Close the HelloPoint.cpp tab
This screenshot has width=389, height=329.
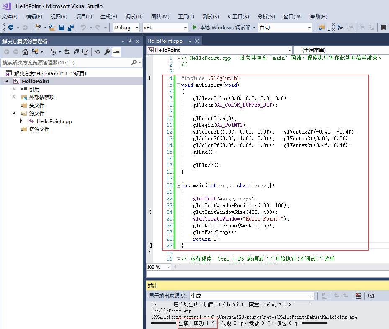tap(197, 41)
